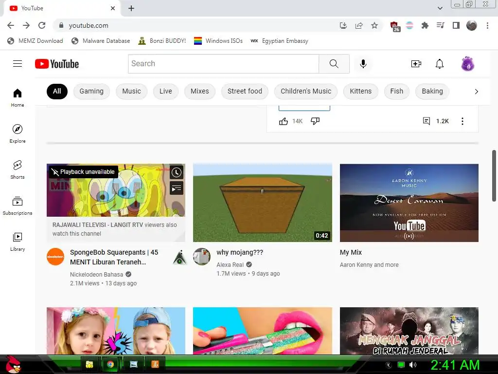Click the taskbar volume speaker icon
498x374 pixels.
click(x=413, y=365)
